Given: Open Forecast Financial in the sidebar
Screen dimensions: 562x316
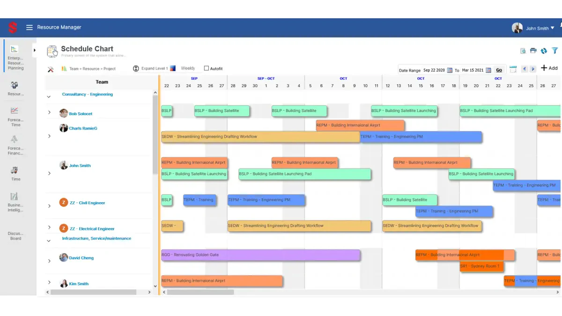Looking at the screenshot, I should [15, 145].
